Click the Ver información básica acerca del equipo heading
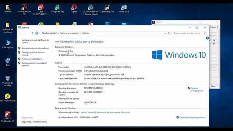 click(79, 41)
